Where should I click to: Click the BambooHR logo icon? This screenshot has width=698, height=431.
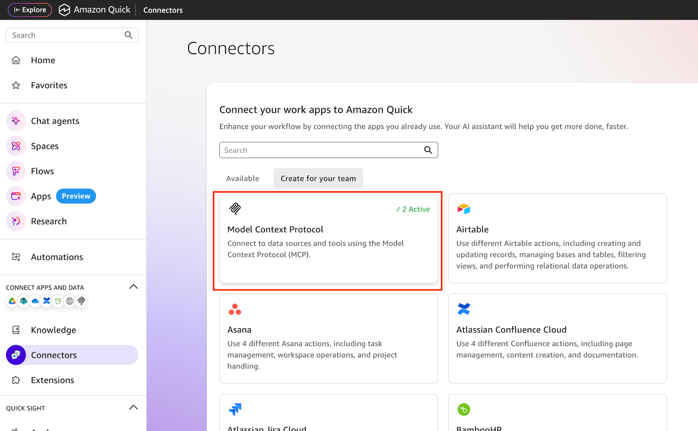[464, 410]
